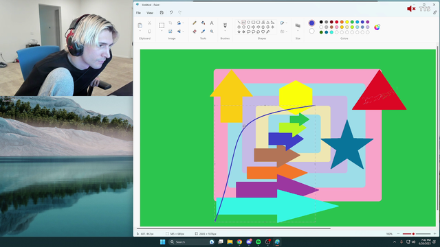The image size is (440, 247).
Task: Open the Rotate dropdown arrow
Action: click(x=184, y=23)
